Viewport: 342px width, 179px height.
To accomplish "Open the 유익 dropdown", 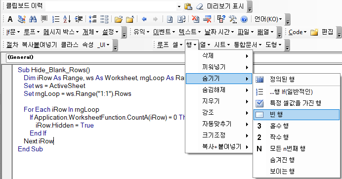I will click(x=141, y=32).
